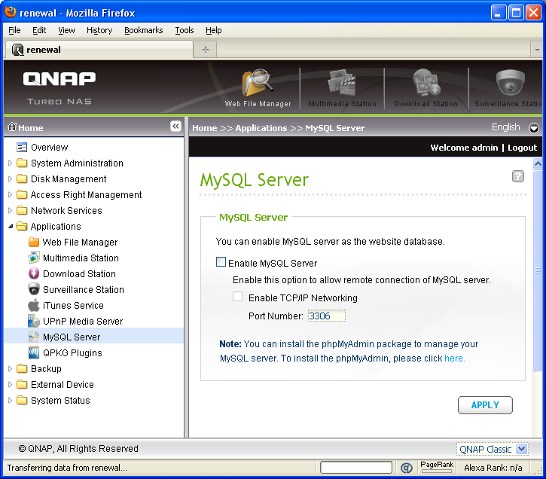The height and width of the screenshot is (479, 546).
Task: Click the content pane scroll up arrow
Action: (537, 163)
